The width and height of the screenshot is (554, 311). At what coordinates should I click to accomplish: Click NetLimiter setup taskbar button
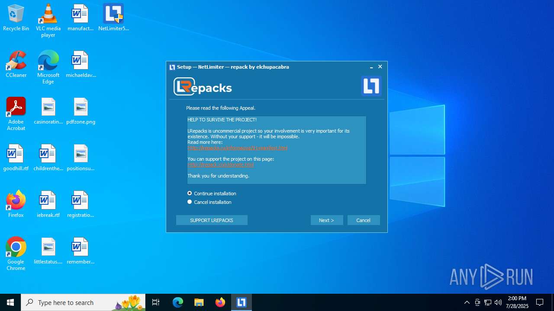242,302
